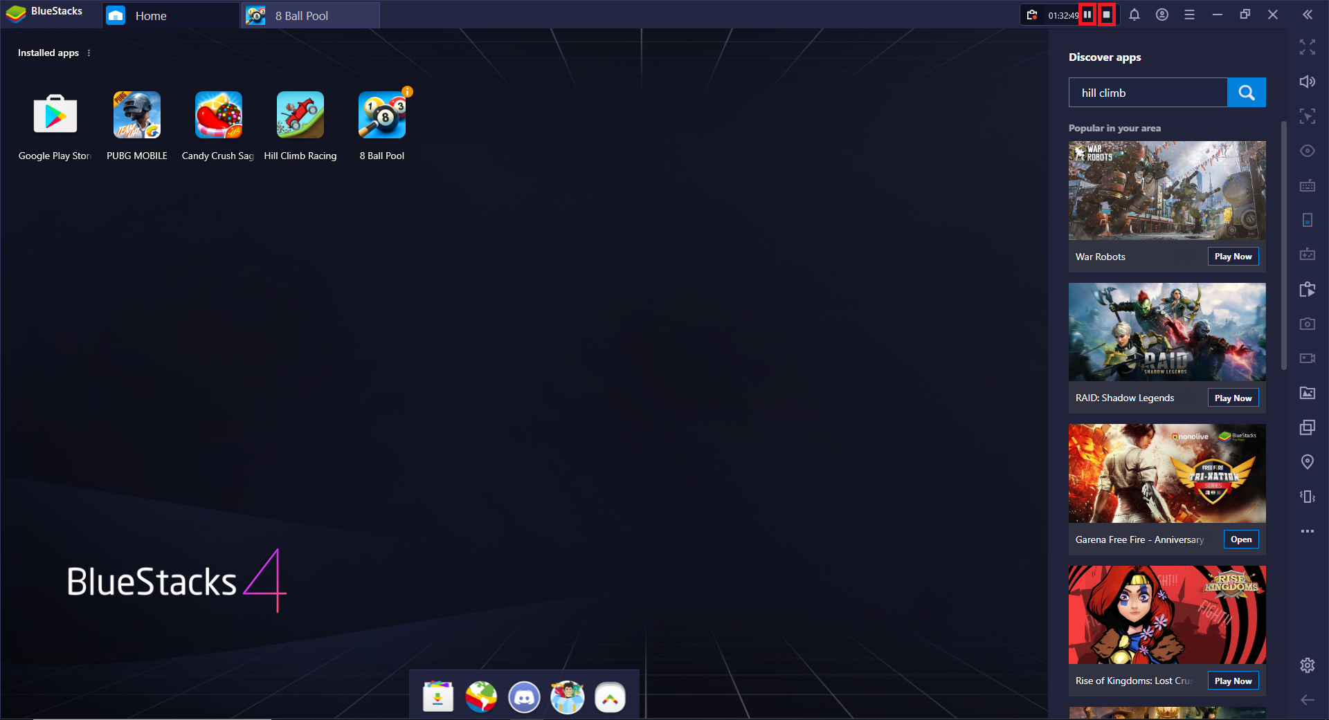Click Play Now for War Robots

(x=1233, y=257)
